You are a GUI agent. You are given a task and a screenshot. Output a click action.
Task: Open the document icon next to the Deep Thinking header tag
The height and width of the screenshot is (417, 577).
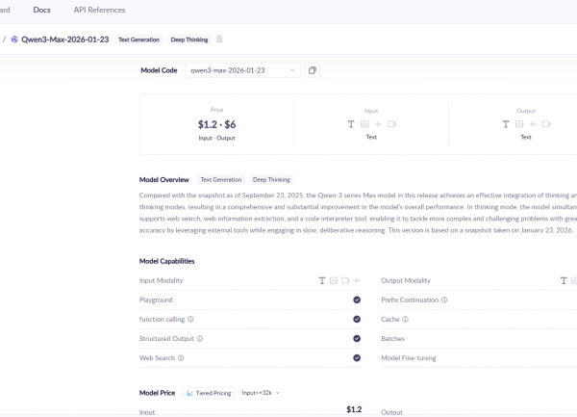pyautogui.click(x=219, y=39)
